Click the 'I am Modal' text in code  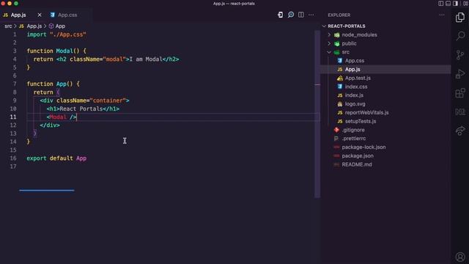click(146, 59)
